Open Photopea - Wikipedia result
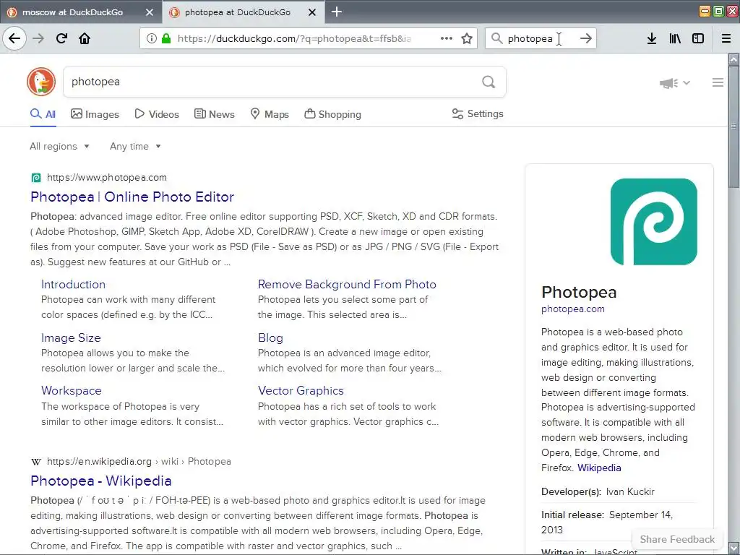Image resolution: width=740 pixels, height=555 pixels. coord(101,481)
